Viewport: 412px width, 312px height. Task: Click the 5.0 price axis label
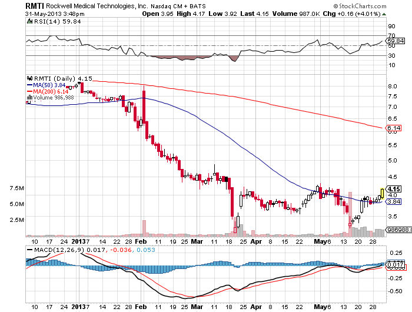pos(393,160)
